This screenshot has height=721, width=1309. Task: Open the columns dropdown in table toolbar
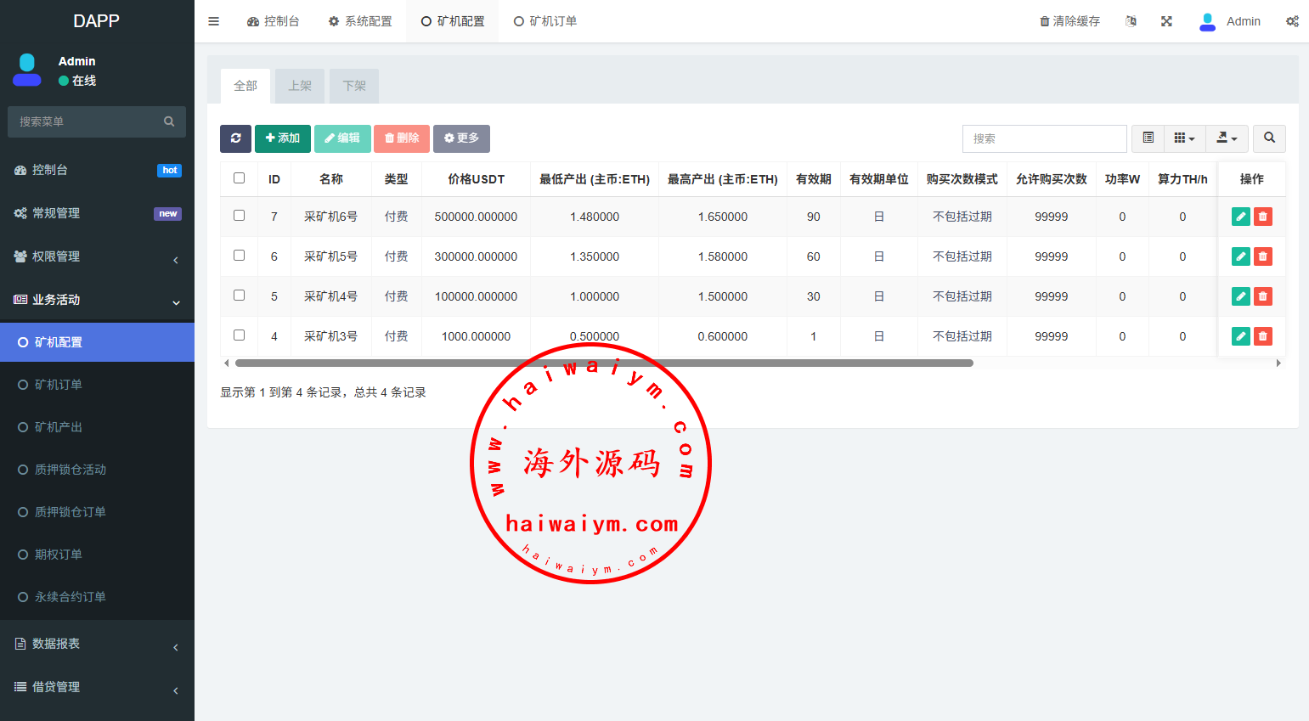point(1184,138)
